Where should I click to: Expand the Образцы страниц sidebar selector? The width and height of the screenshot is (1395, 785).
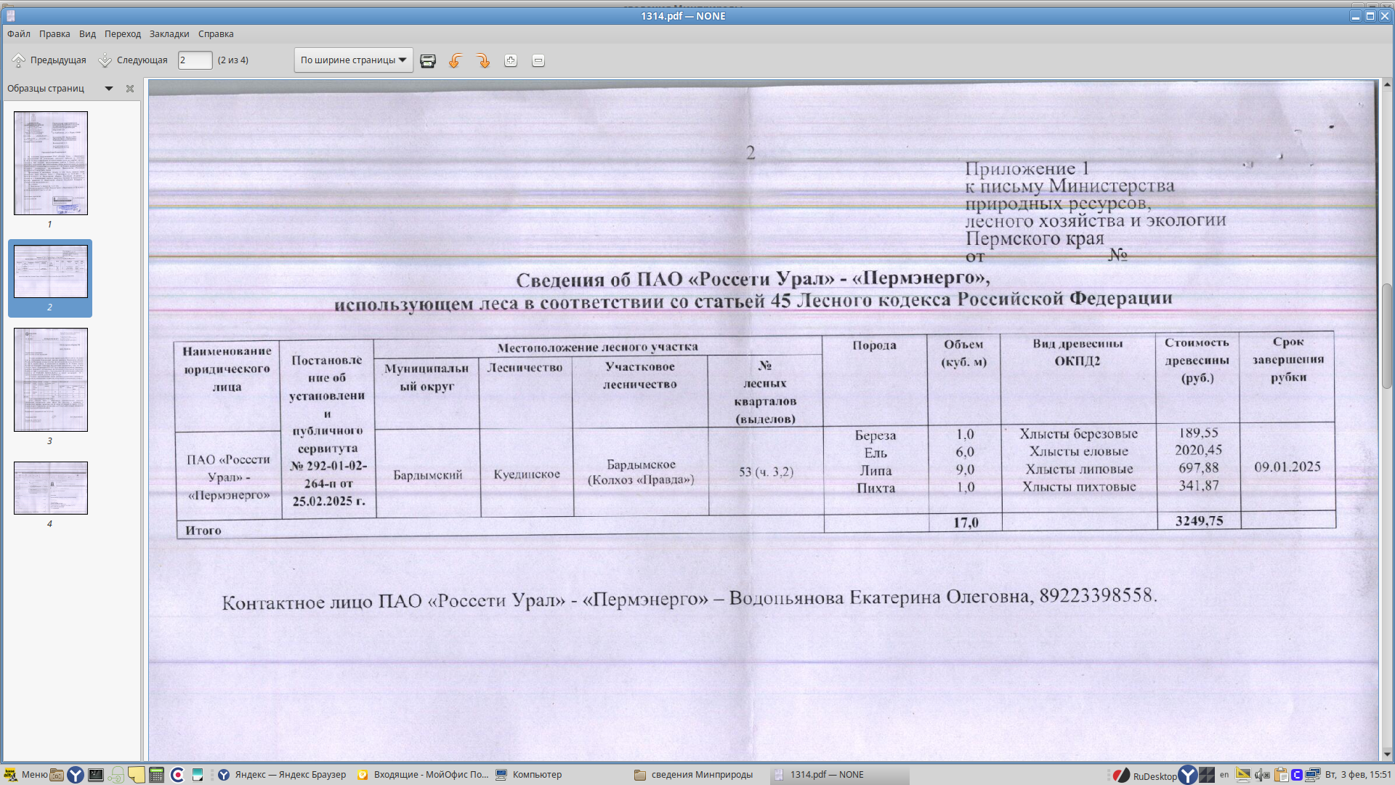tap(109, 89)
